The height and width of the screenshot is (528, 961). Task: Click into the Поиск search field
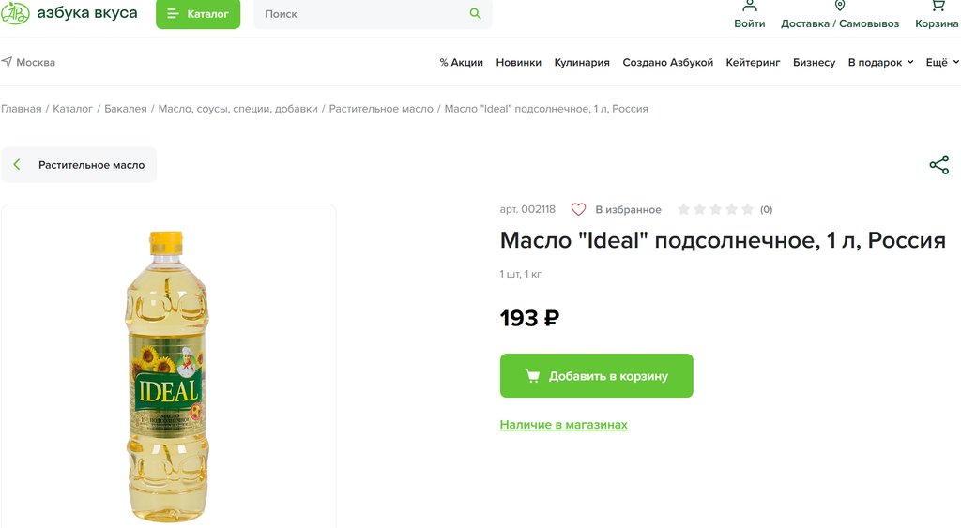pyautogui.click(x=361, y=14)
